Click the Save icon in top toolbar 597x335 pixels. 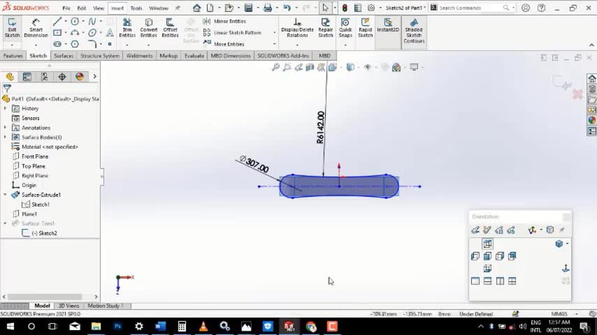coord(248,8)
